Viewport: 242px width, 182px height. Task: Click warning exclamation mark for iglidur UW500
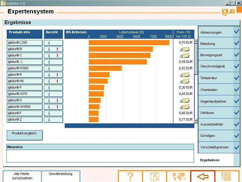57,107
